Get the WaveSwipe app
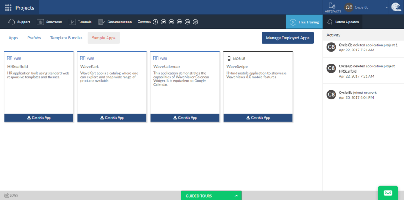The width and height of the screenshot is (404, 200). pos(258,118)
